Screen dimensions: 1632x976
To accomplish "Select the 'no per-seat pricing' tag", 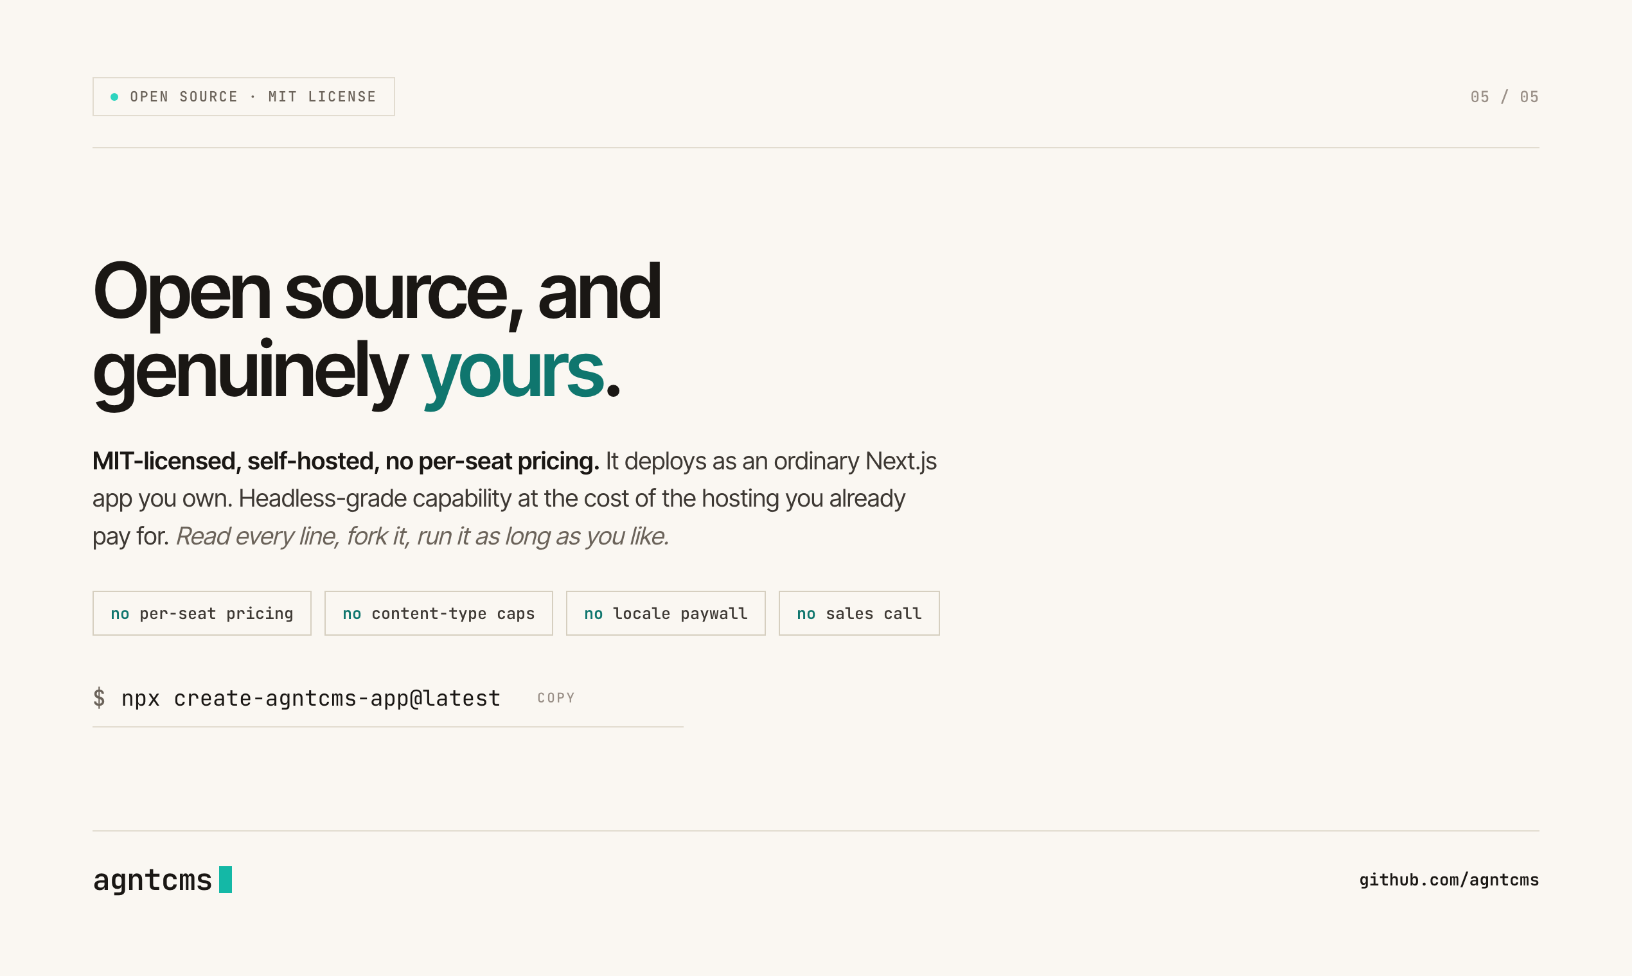I will 202,614.
